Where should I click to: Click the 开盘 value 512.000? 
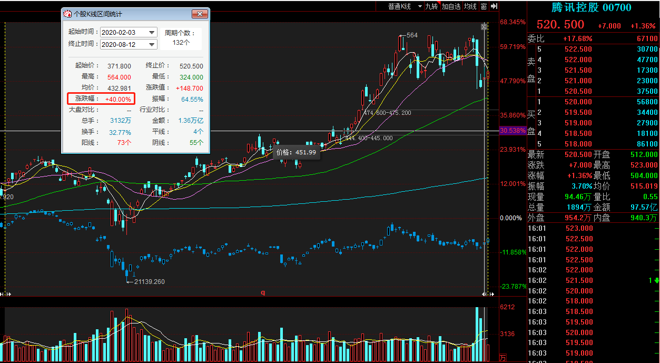click(644, 154)
